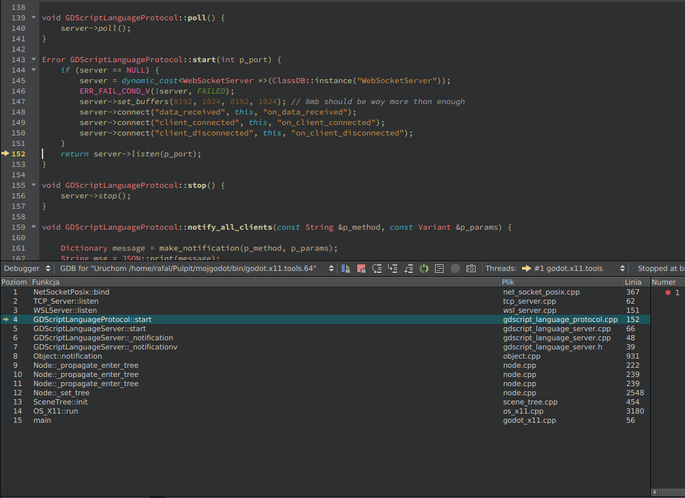Click file name wsl_server.cpp

(529, 310)
